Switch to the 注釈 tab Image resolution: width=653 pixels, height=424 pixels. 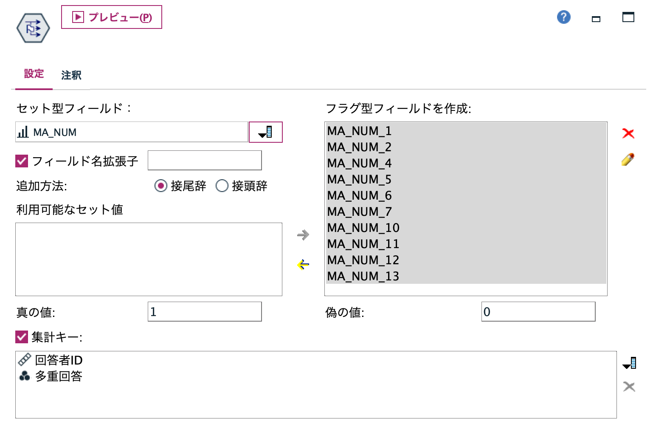pos(71,75)
